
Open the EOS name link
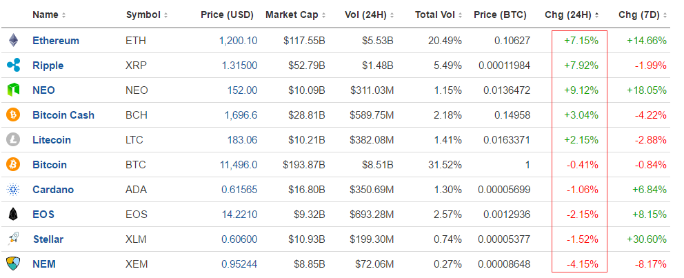43,215
